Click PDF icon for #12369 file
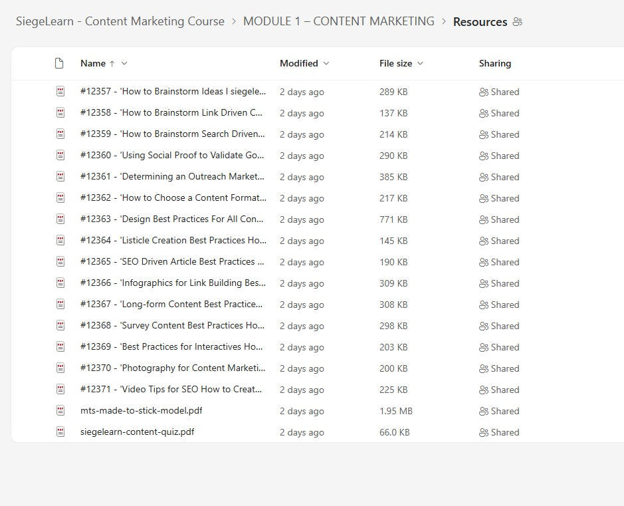The image size is (624, 506). point(60,347)
